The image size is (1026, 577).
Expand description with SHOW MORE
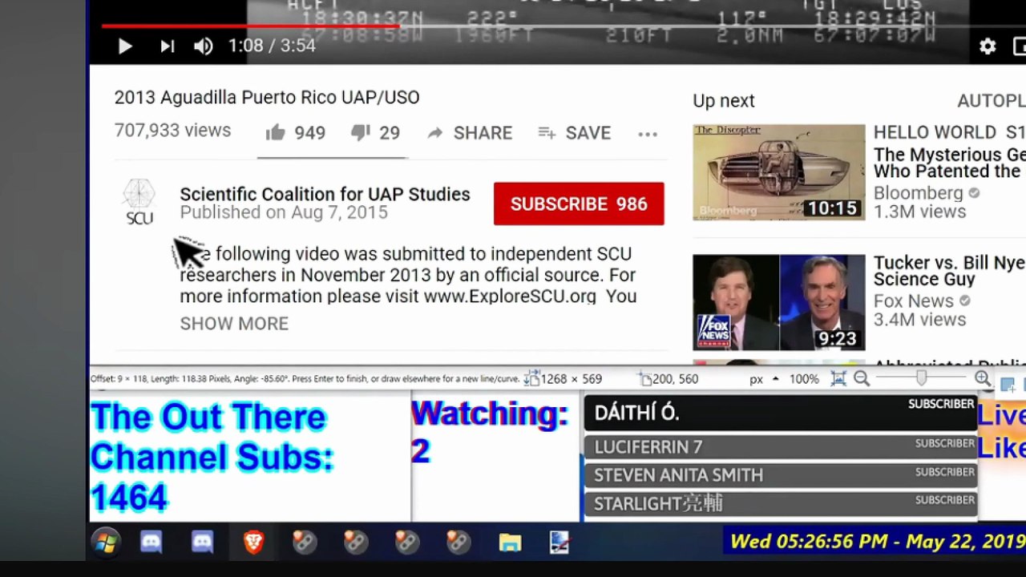click(234, 323)
